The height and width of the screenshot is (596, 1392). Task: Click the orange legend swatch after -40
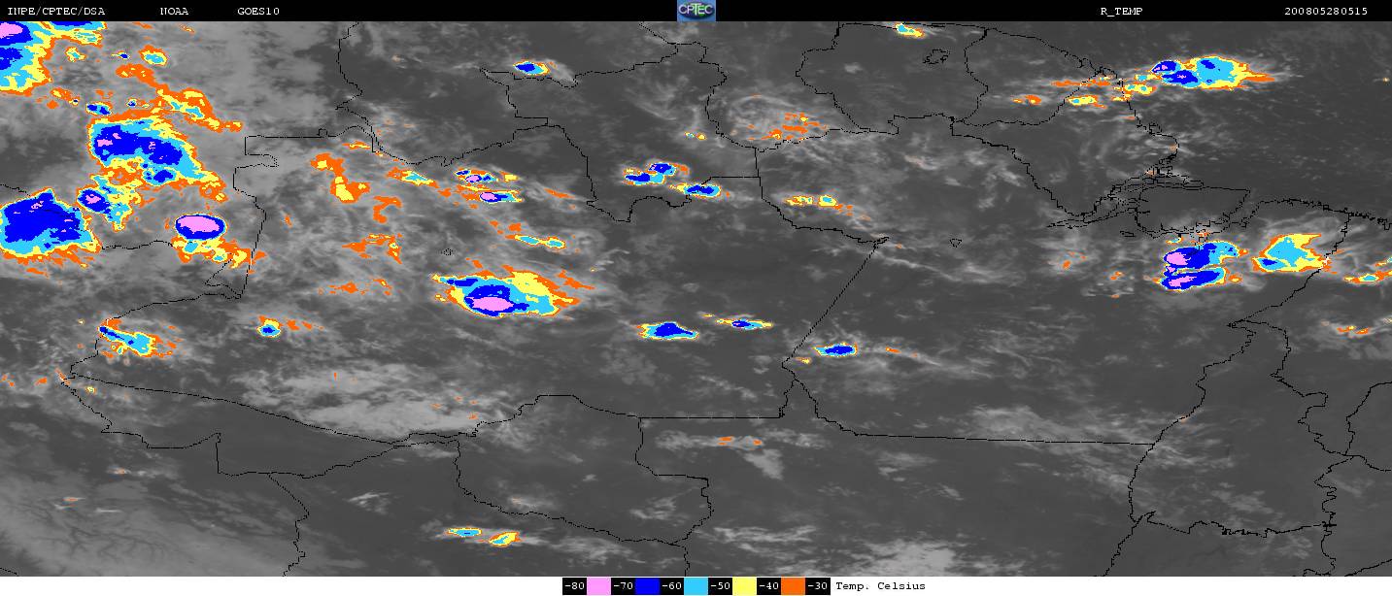[793, 586]
